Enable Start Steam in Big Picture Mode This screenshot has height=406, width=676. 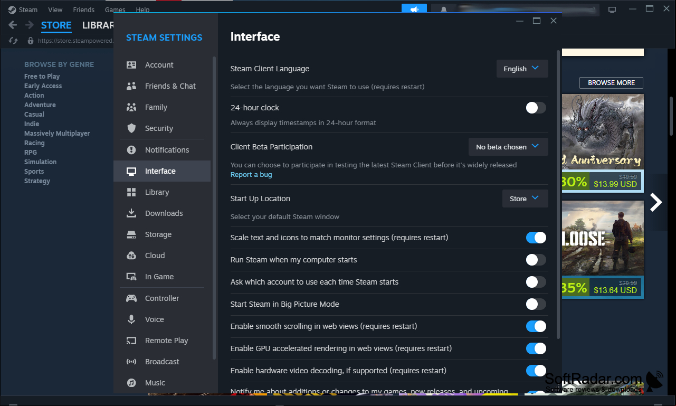[x=536, y=304]
